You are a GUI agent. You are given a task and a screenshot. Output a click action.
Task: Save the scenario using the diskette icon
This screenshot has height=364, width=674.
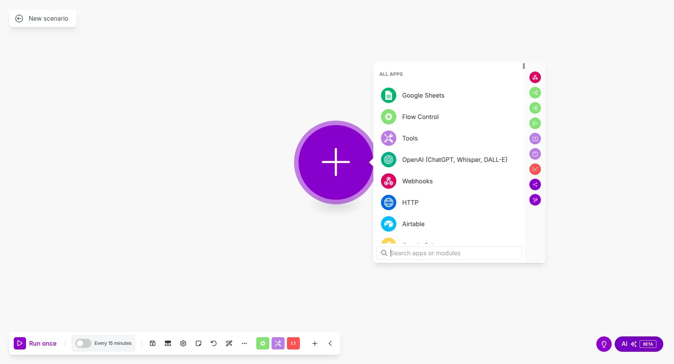(x=153, y=343)
